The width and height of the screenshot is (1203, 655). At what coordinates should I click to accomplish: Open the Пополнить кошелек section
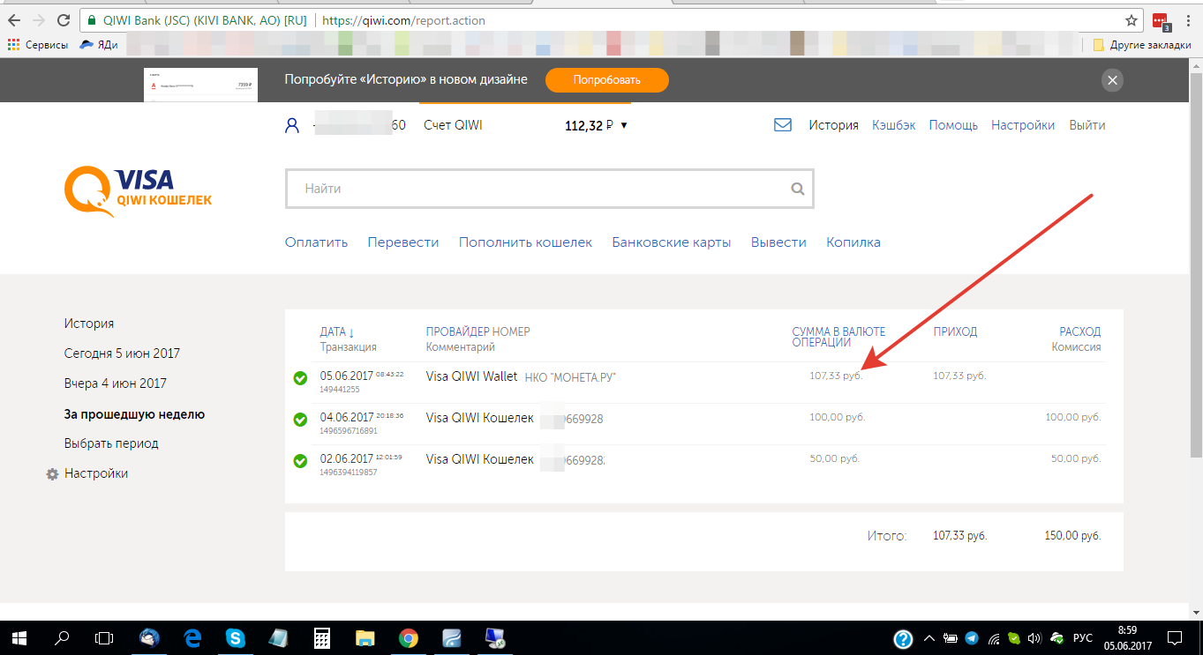point(525,242)
